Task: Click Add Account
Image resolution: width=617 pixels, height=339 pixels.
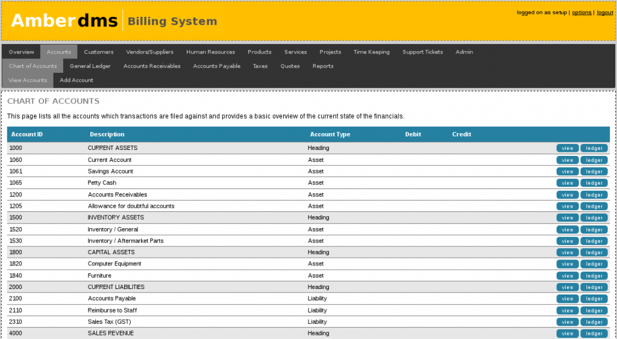Action: pos(77,80)
